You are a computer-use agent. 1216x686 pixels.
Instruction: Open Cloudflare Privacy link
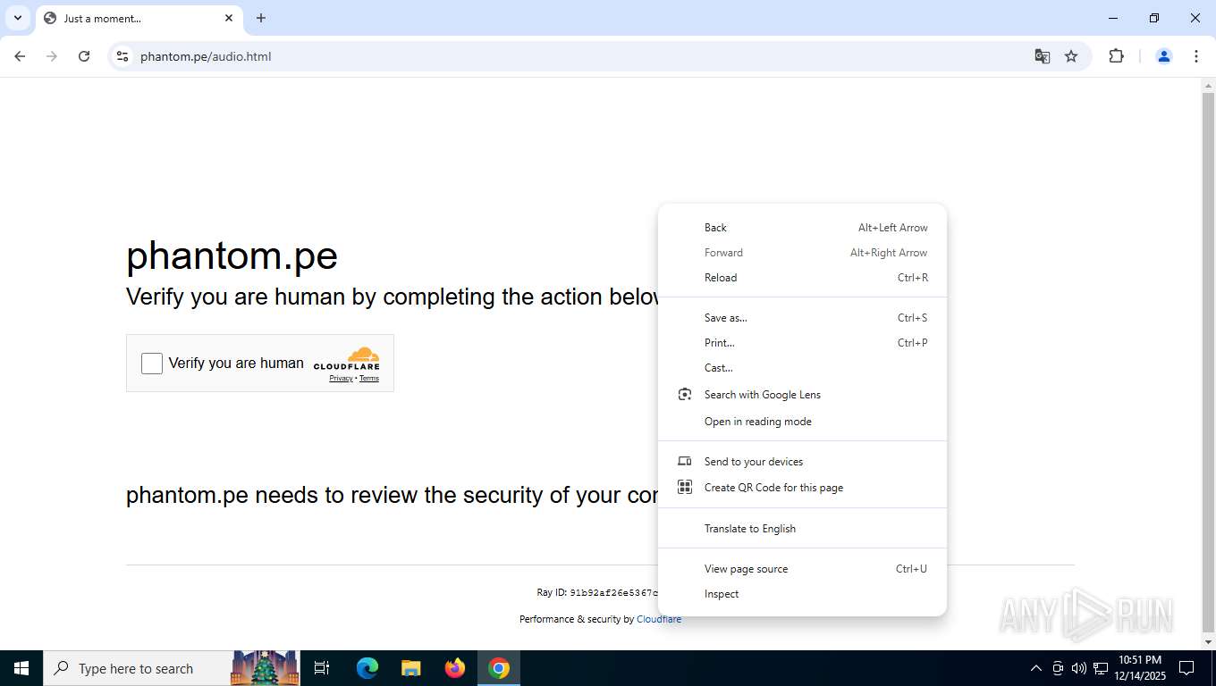click(341, 379)
